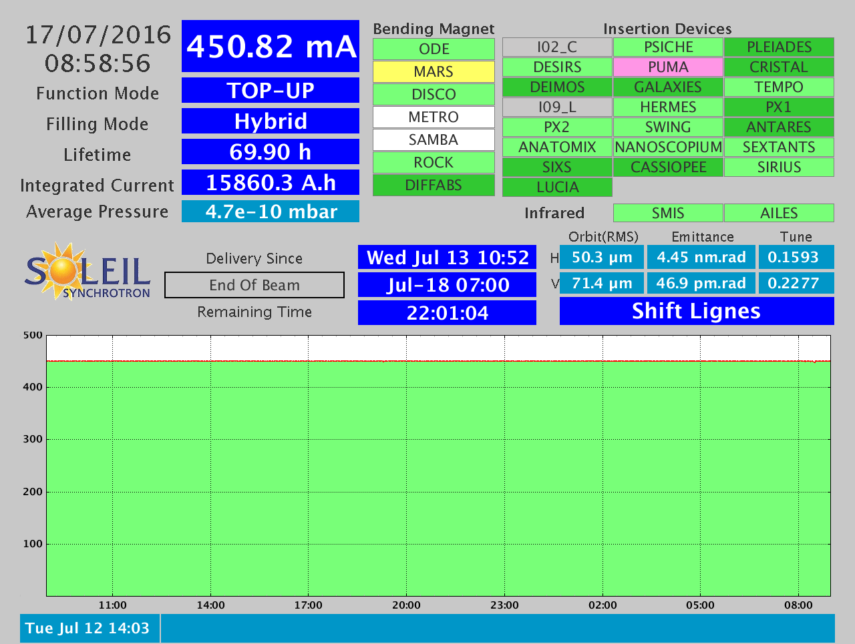This screenshot has width=855, height=644.
Task: Click the TEMPO beamline cell
Action: pyautogui.click(x=779, y=87)
